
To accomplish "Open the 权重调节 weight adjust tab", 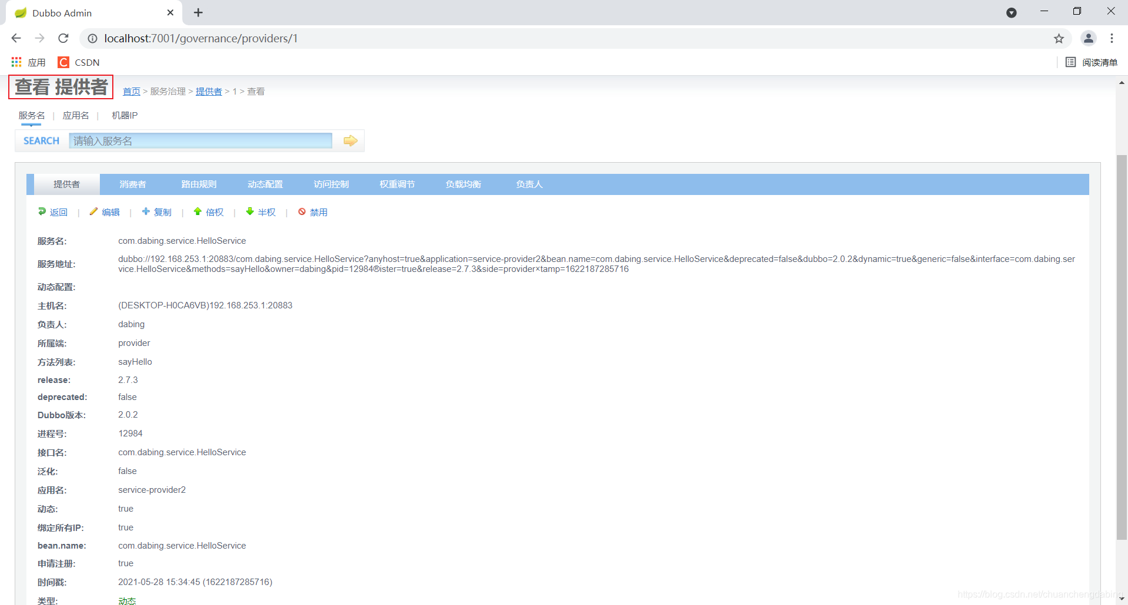I will point(397,184).
